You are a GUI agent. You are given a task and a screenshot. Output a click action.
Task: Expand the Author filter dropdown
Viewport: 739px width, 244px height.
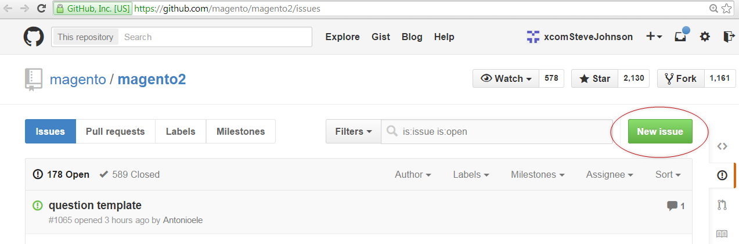click(x=413, y=174)
